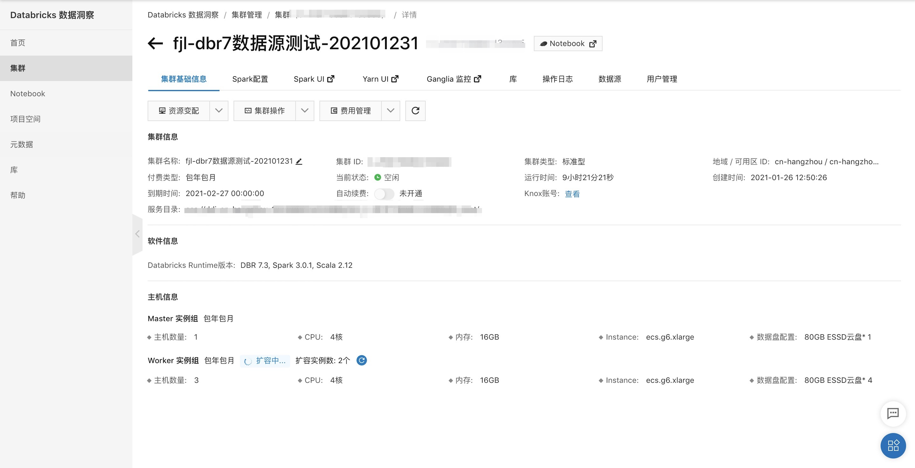
Task: Click the Spark UI external link icon
Action: pyautogui.click(x=331, y=79)
